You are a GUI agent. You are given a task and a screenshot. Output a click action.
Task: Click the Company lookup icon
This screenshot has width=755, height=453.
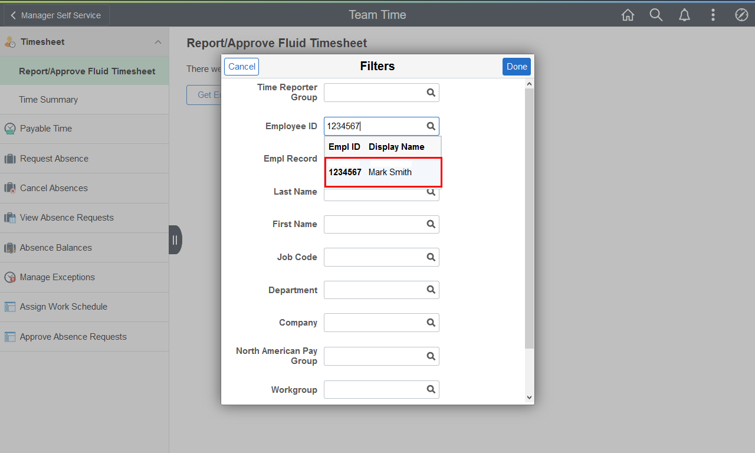431,323
